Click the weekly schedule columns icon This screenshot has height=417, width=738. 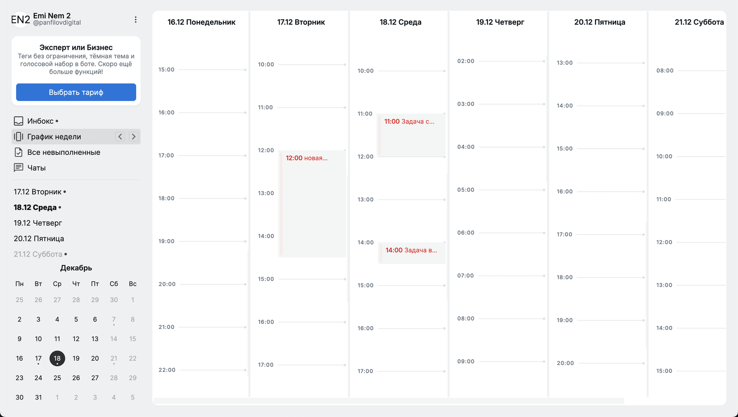tap(18, 137)
